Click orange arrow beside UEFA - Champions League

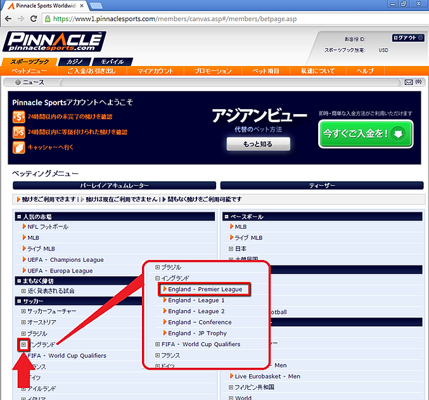click(24, 259)
